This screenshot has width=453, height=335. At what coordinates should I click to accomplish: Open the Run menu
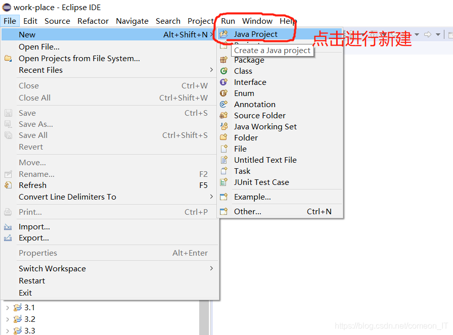pyautogui.click(x=228, y=21)
